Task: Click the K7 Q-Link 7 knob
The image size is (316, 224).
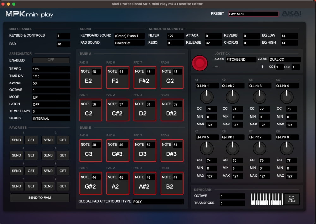Action: point(260,149)
